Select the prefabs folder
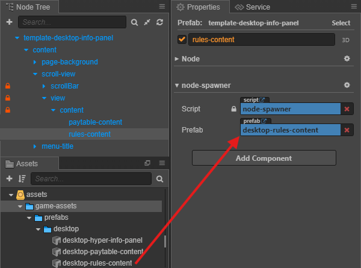Screen dimensions: 361x268 click(x=56, y=217)
